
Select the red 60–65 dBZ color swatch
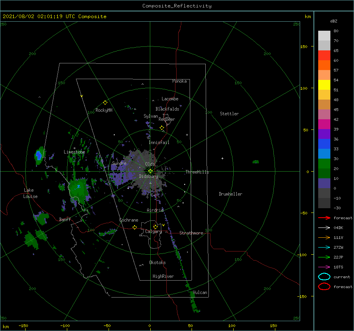(x=324, y=55)
